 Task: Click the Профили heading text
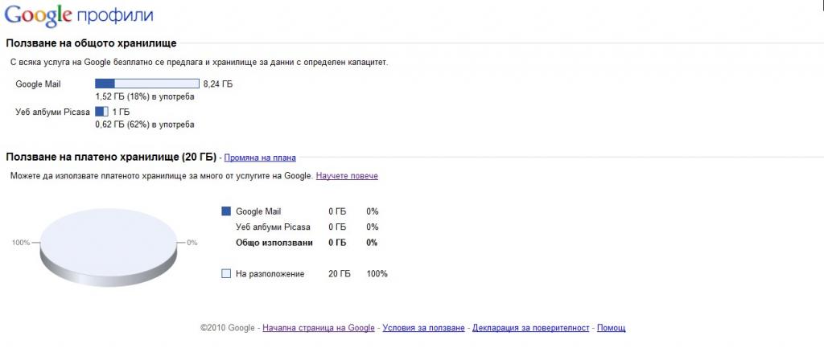pyautogui.click(x=114, y=16)
